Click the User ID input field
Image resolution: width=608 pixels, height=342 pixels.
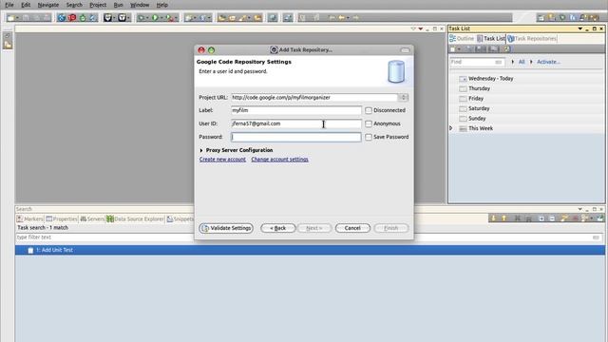click(x=295, y=123)
